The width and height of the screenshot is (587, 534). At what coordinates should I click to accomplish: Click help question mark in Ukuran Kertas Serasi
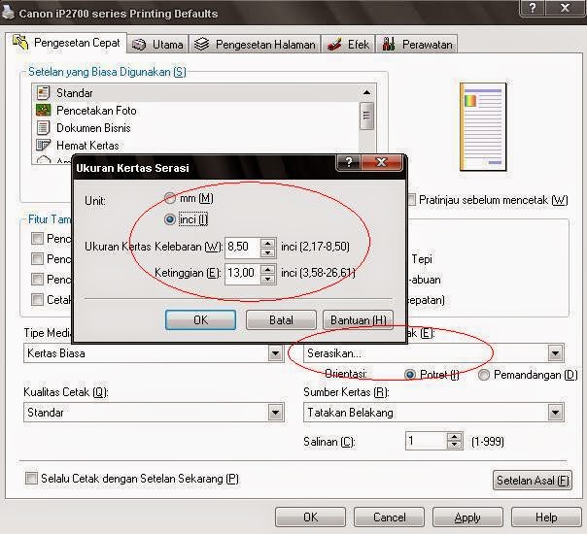349,162
